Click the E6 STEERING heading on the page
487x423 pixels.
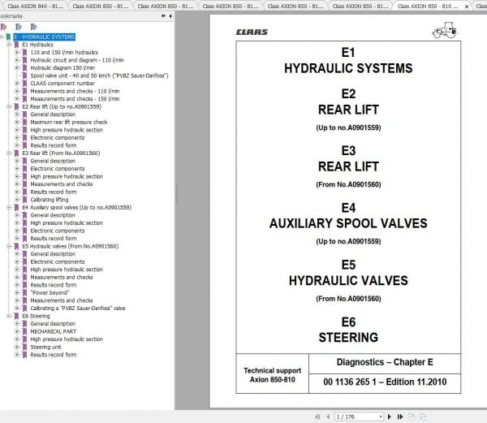pos(348,330)
